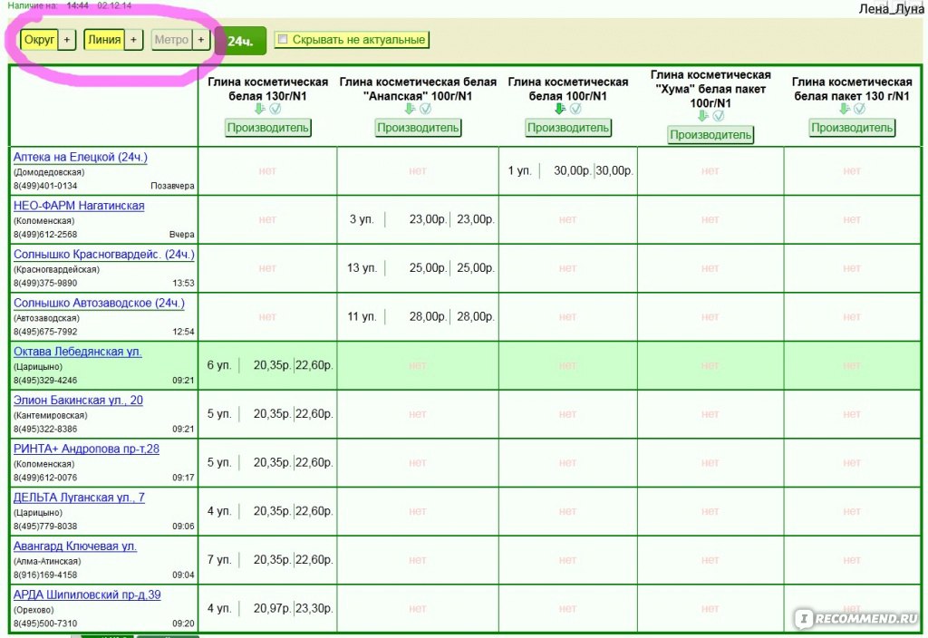Click the sort arrow under 'белая пакет 130 г/N1'

(845, 109)
